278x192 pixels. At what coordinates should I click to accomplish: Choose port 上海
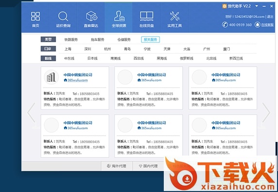coord(68,49)
